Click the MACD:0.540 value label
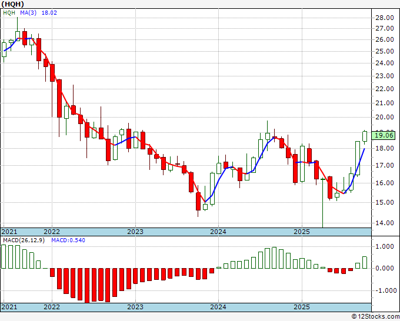This screenshot has width=400, height=321. pyautogui.click(x=68, y=240)
